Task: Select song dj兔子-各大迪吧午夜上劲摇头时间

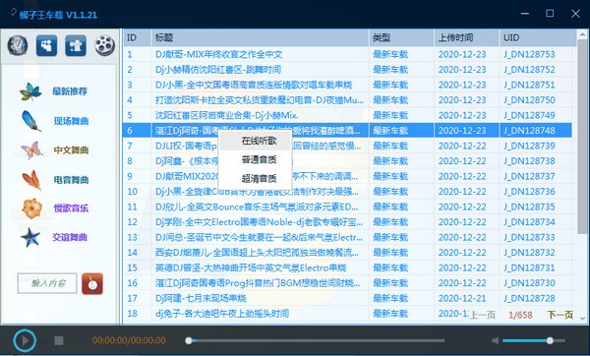Action: [x=222, y=314]
